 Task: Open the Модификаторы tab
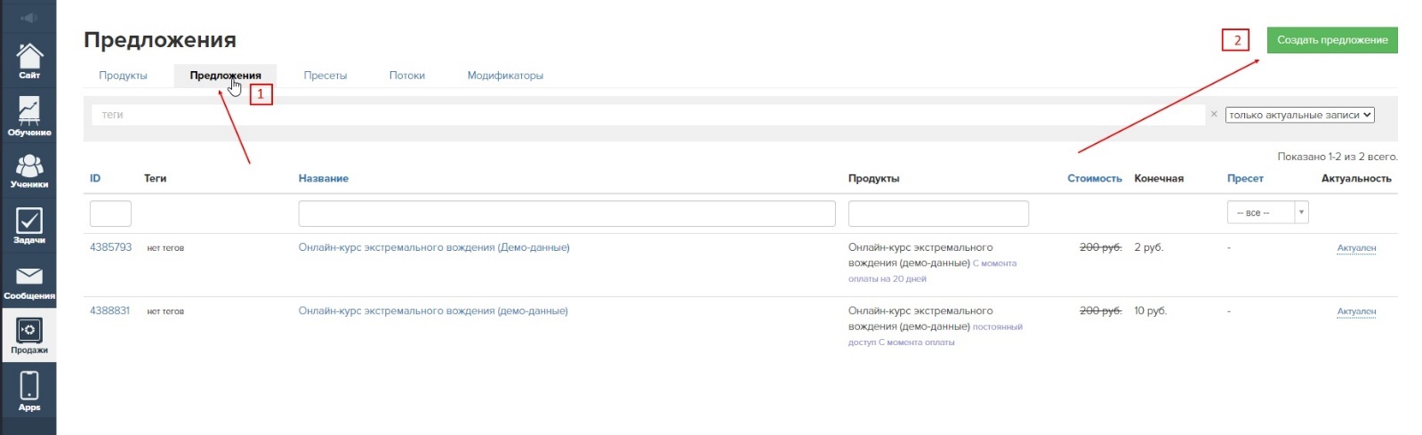505,76
